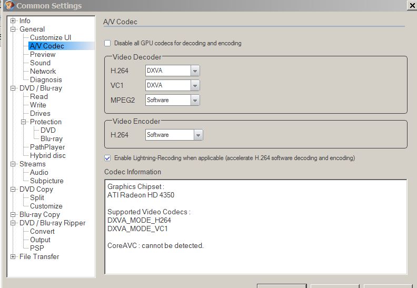The width and height of the screenshot is (417, 288).
Task: Expand the Info tree node
Action: coord(13,21)
